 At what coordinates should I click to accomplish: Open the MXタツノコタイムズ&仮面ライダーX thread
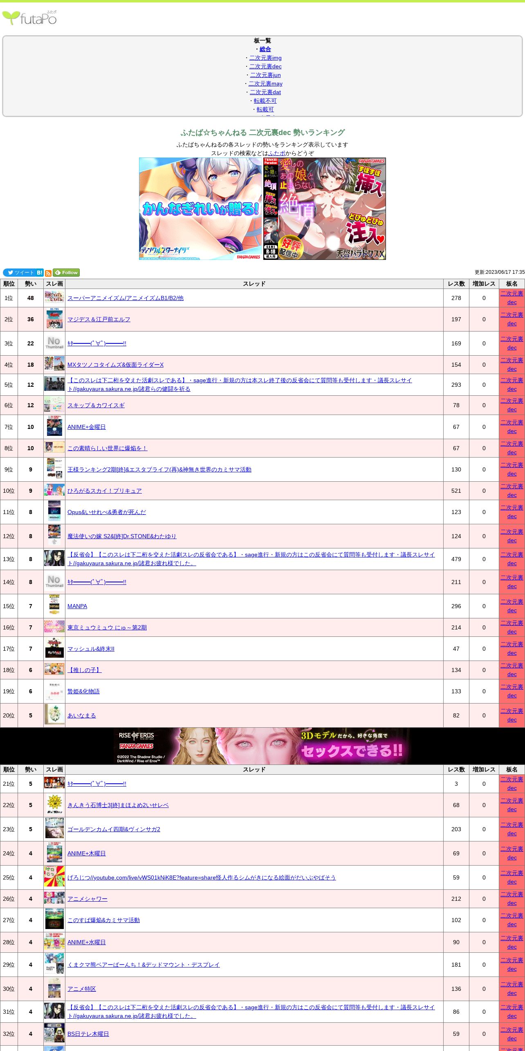tap(115, 365)
